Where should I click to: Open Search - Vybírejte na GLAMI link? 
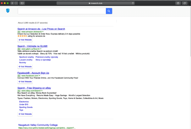tap(32, 46)
